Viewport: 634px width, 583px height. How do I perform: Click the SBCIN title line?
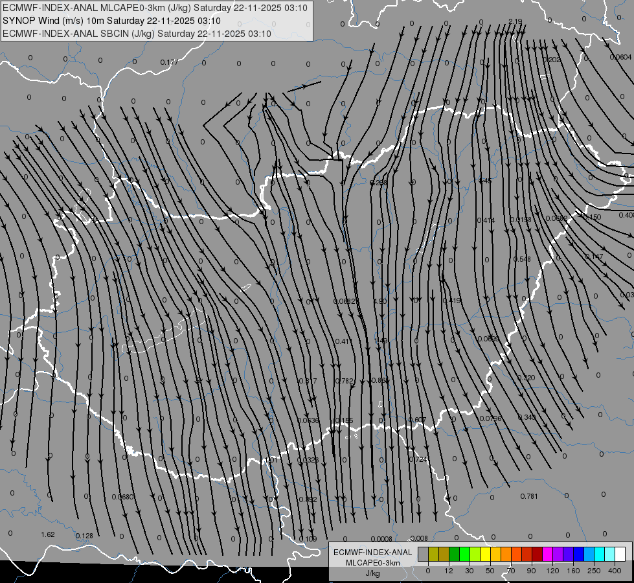click(x=137, y=34)
